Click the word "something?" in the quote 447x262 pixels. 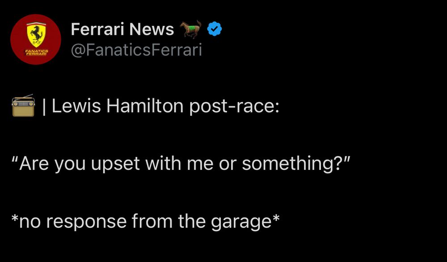point(291,164)
